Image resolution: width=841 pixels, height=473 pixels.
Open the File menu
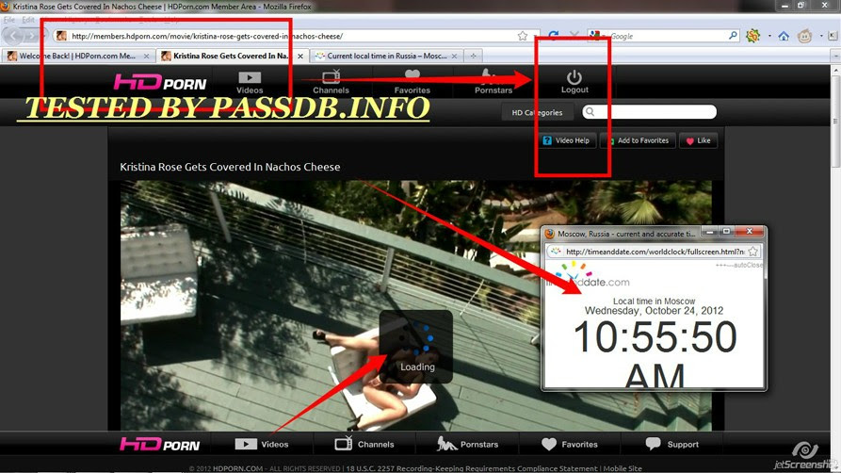coord(9,20)
